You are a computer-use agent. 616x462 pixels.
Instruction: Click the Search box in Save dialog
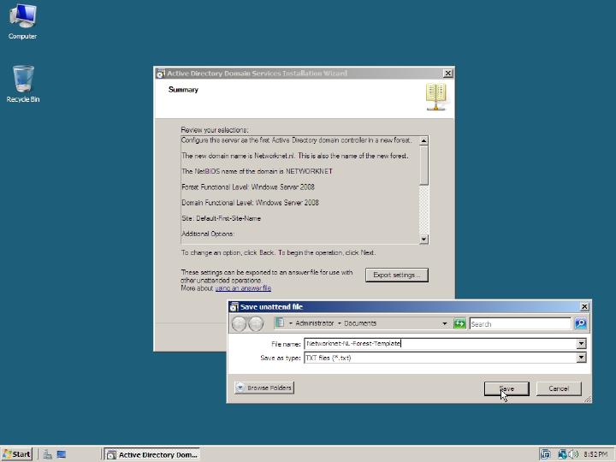tap(520, 324)
